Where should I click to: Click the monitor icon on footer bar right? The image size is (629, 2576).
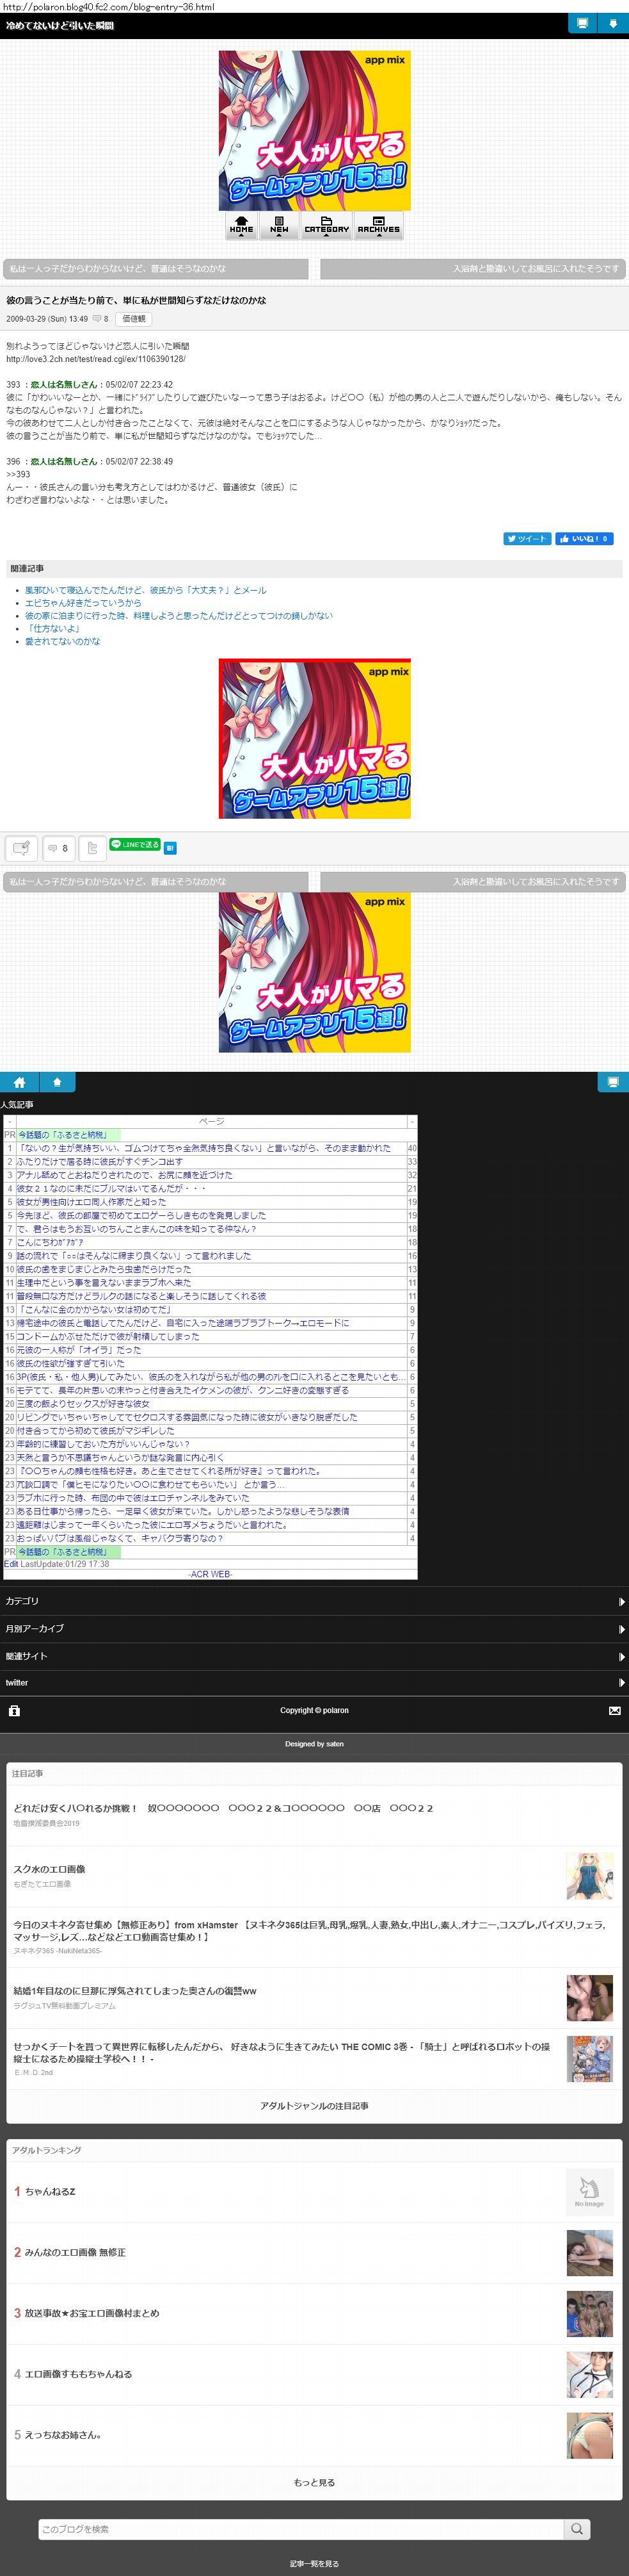click(x=613, y=1082)
